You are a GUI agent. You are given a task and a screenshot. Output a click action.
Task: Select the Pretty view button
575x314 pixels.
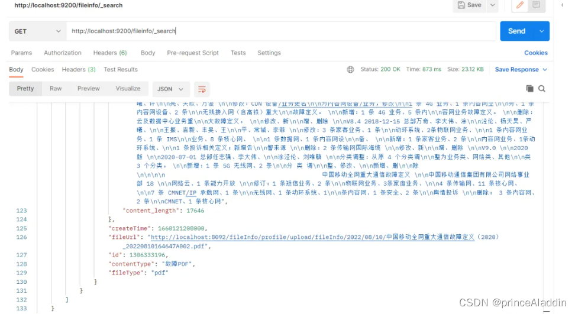pos(25,89)
